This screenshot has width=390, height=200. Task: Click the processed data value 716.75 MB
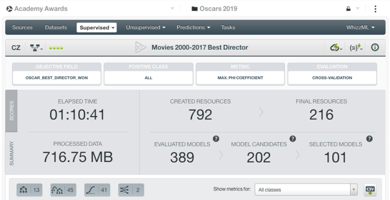(78, 157)
